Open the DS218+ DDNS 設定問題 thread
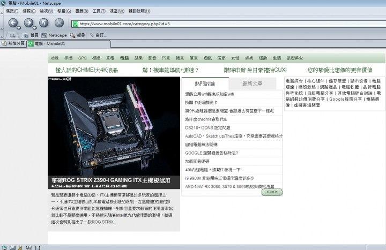The image size is (386, 250). pos(207,128)
